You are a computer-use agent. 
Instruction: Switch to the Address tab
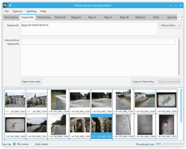140,17
